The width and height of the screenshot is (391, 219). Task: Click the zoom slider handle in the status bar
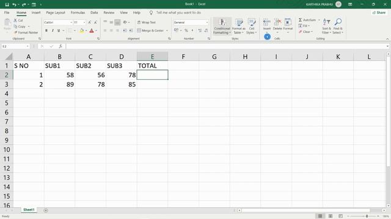tap(367, 217)
